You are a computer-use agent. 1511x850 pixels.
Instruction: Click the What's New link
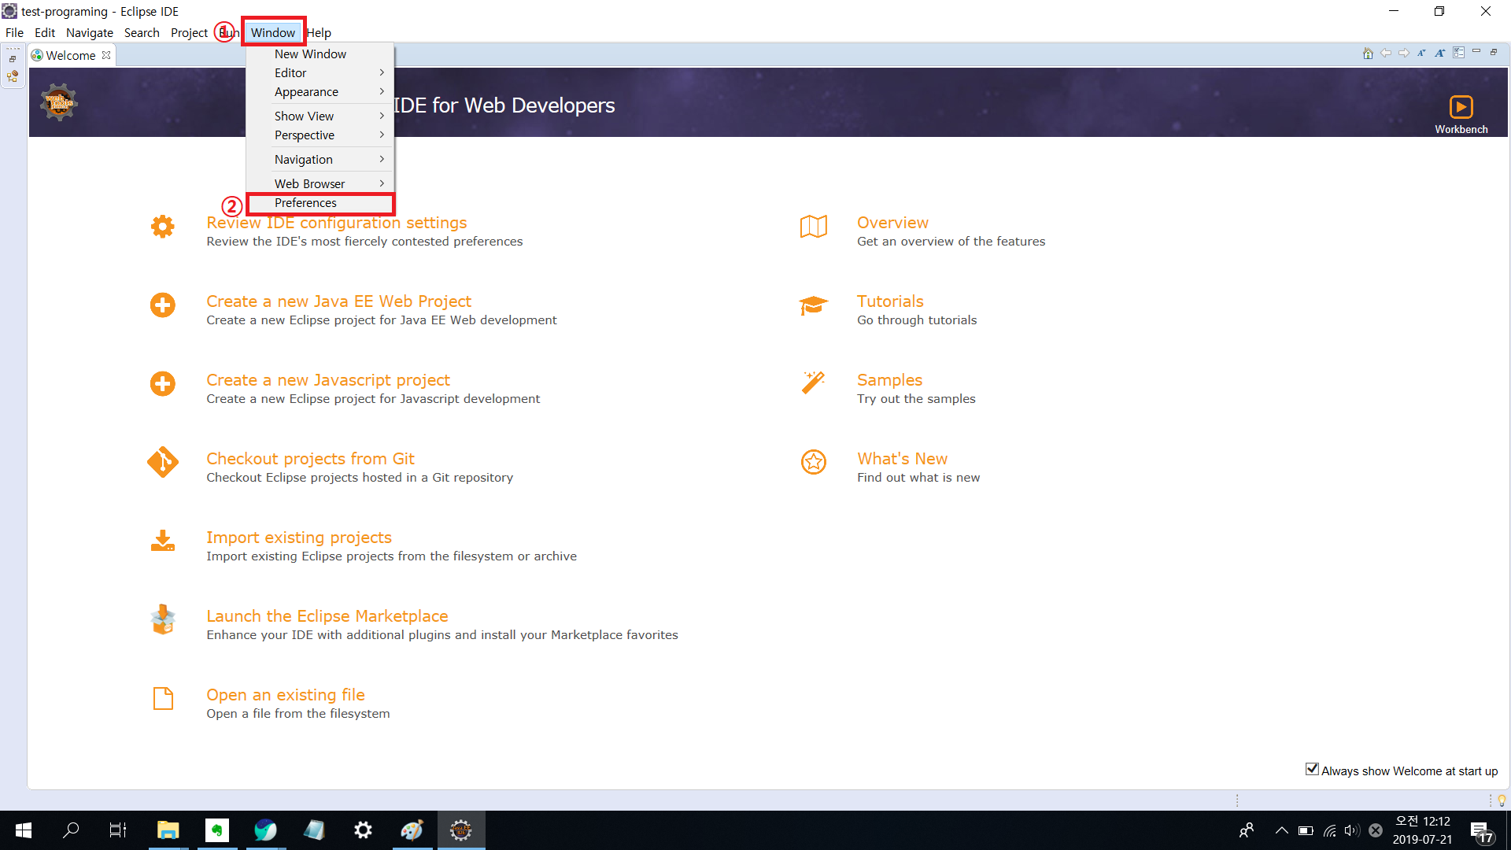coord(902,459)
